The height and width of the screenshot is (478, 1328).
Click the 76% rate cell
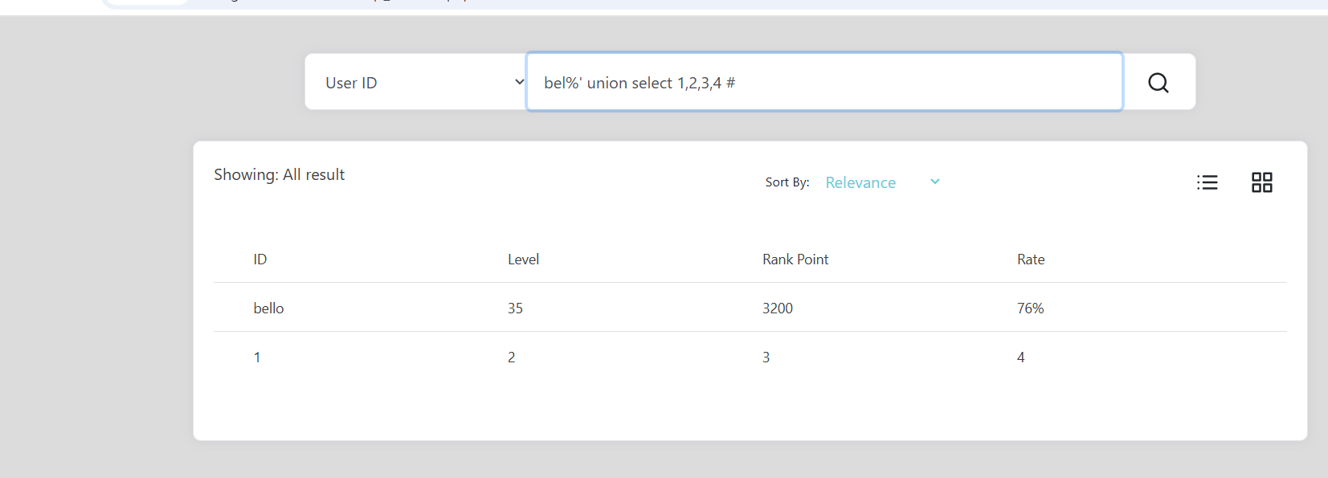pyautogui.click(x=1030, y=308)
